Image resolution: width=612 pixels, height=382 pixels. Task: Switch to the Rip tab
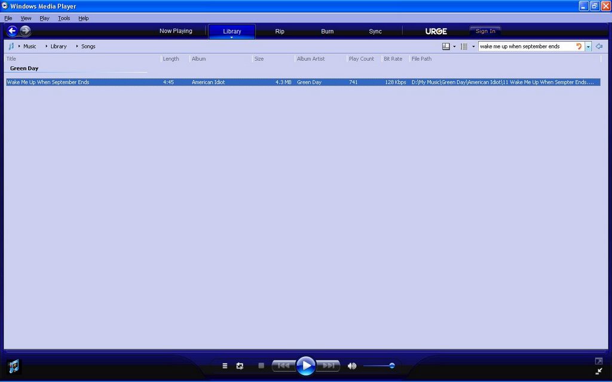[x=280, y=31]
